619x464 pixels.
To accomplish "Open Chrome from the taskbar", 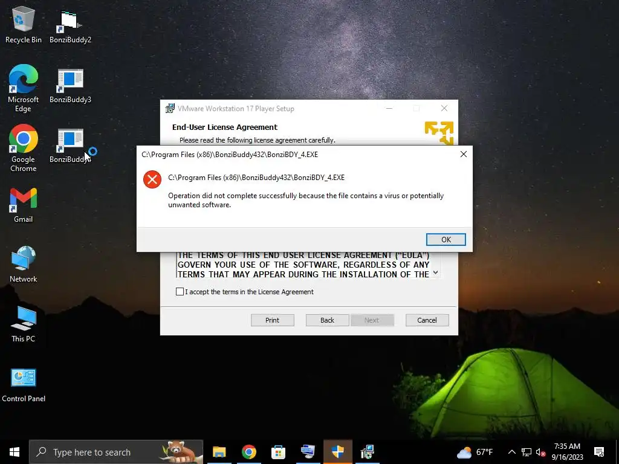I will click(x=248, y=452).
